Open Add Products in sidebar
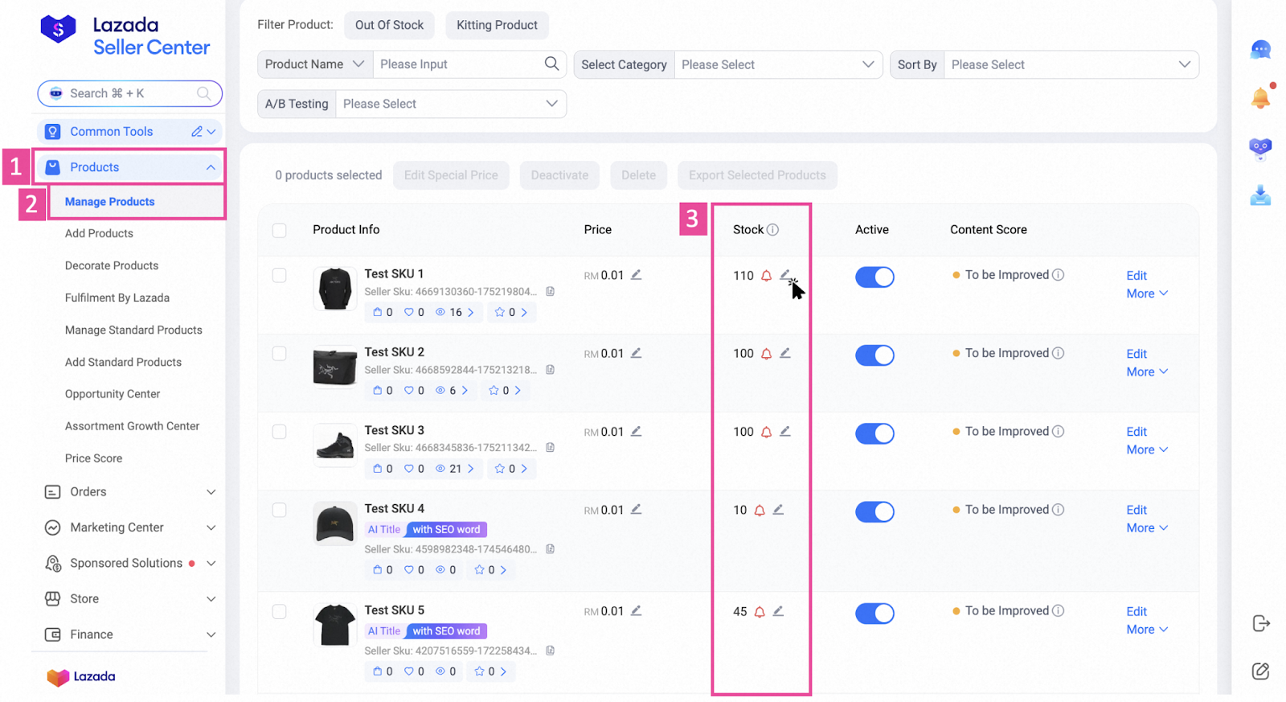This screenshot has width=1286, height=702. [x=99, y=233]
